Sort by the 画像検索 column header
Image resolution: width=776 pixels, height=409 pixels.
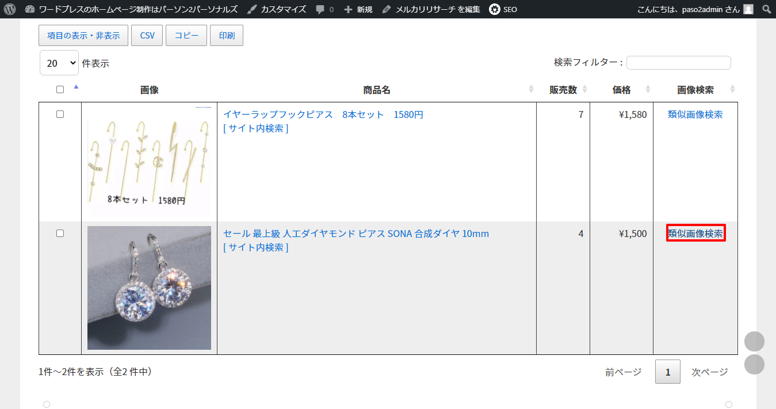point(695,90)
